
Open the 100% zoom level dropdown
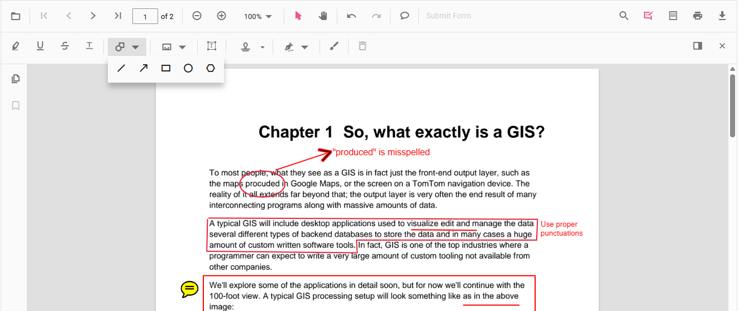[x=258, y=16]
